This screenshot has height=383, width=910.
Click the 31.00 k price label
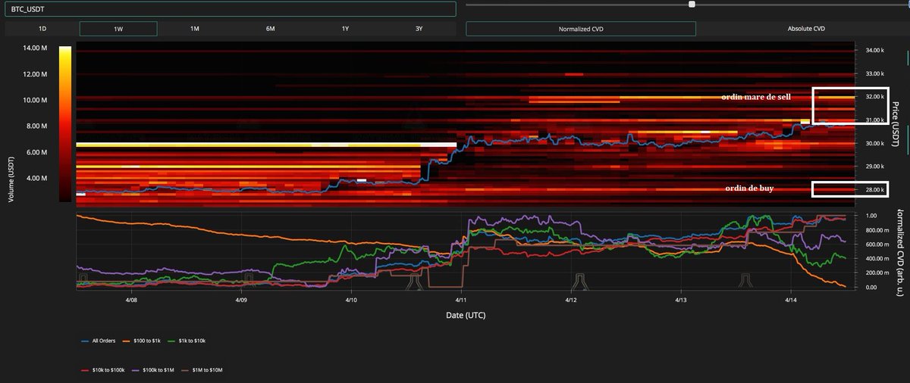(x=874, y=120)
